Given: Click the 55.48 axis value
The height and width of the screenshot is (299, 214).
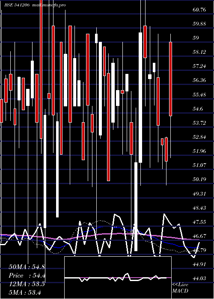Looking at the screenshot, I should [x=199, y=95].
